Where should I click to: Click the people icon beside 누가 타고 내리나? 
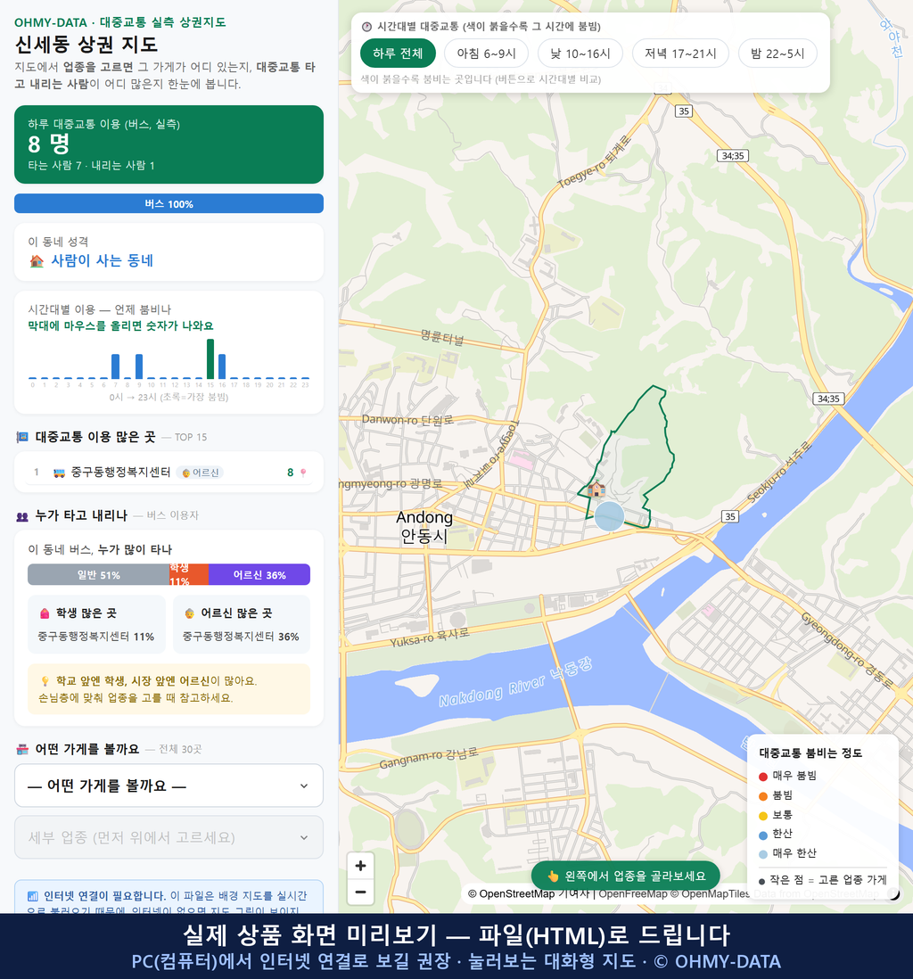(22, 516)
